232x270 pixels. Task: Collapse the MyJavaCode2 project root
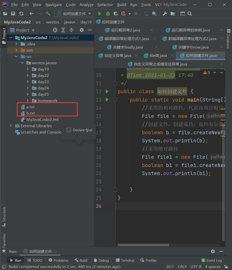coord(11,38)
